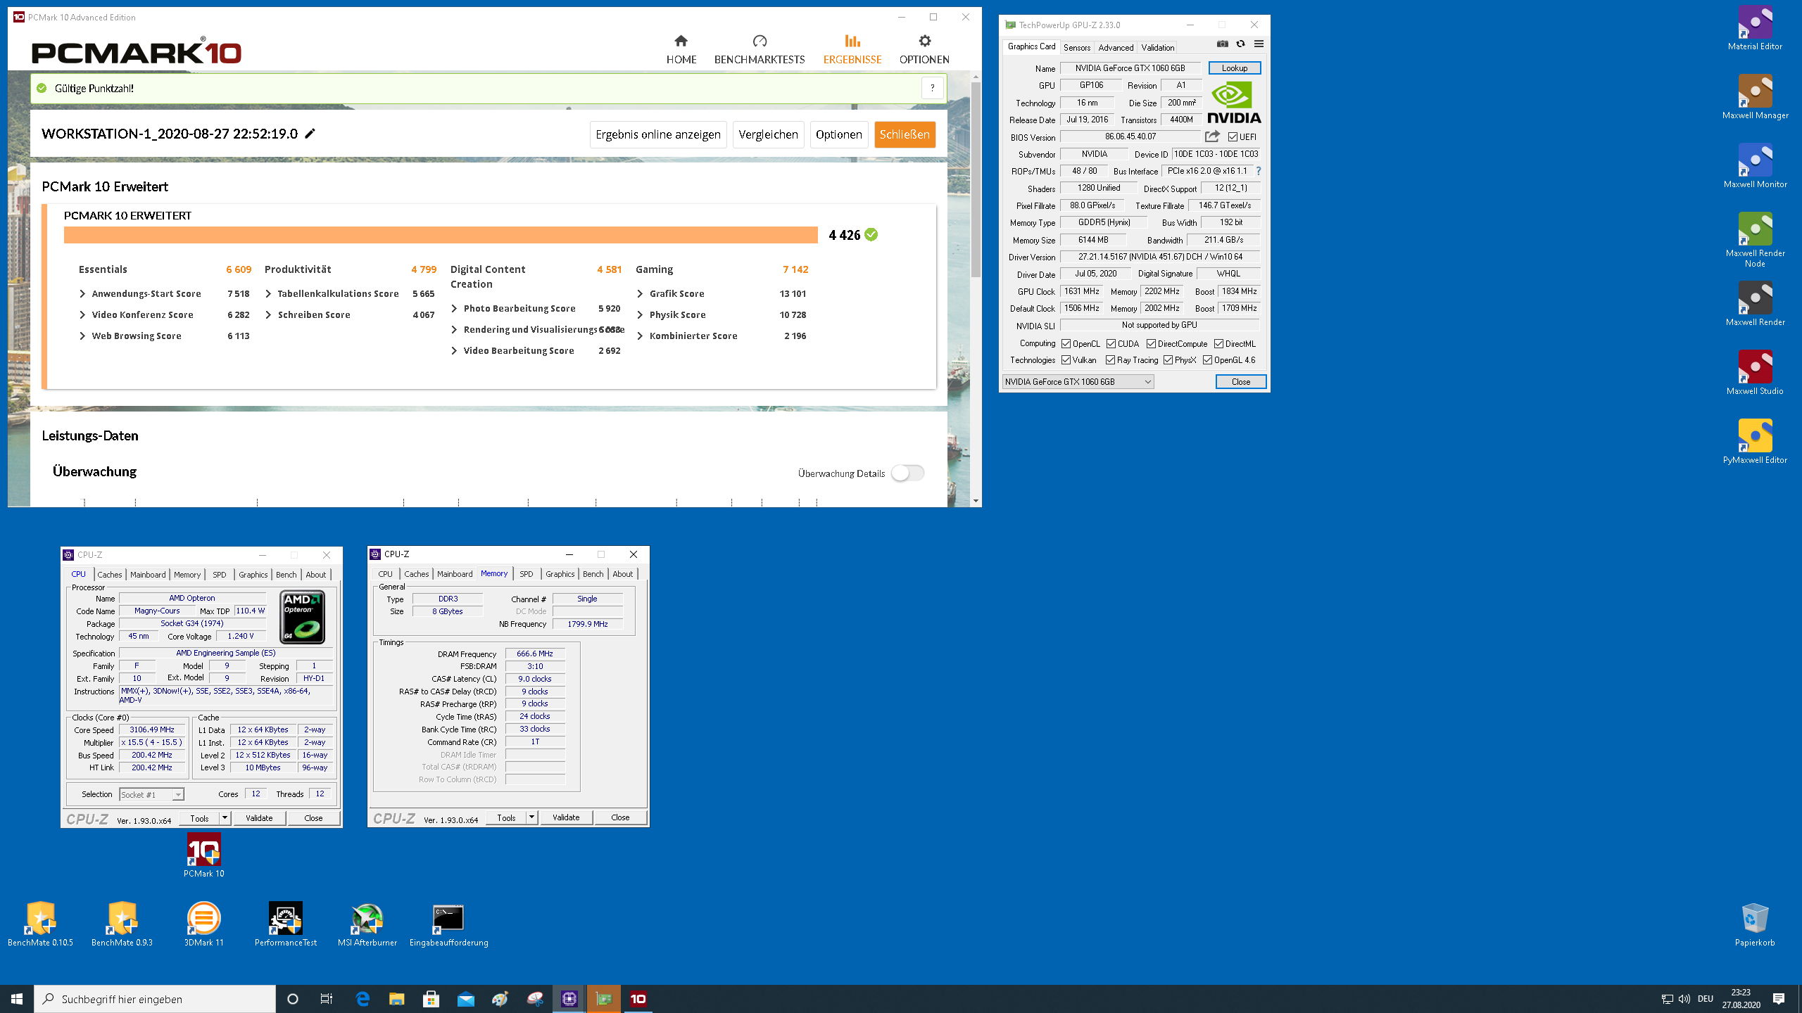Toggle CUDA checkbox in GPU-Z
Image resolution: width=1802 pixels, height=1013 pixels.
coord(1111,344)
